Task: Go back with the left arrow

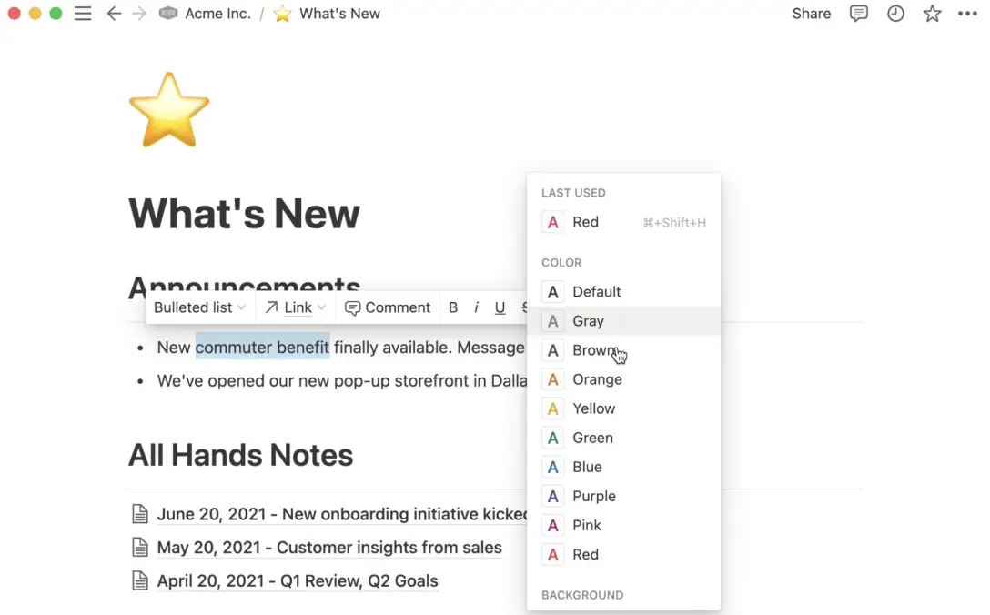Action: point(114,14)
